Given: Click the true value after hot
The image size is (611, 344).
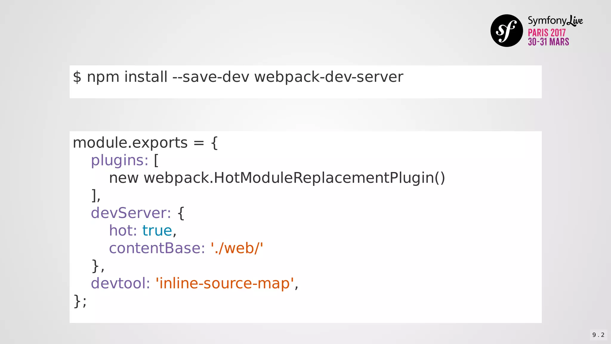Looking at the screenshot, I should click(157, 231).
